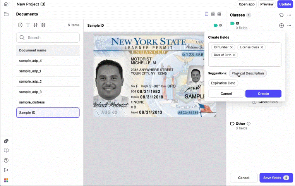Click the Other class label
The height and width of the screenshot is (186, 295).
(240, 124)
